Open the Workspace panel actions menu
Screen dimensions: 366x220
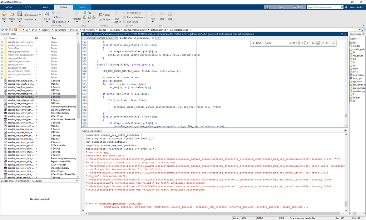tap(363, 34)
